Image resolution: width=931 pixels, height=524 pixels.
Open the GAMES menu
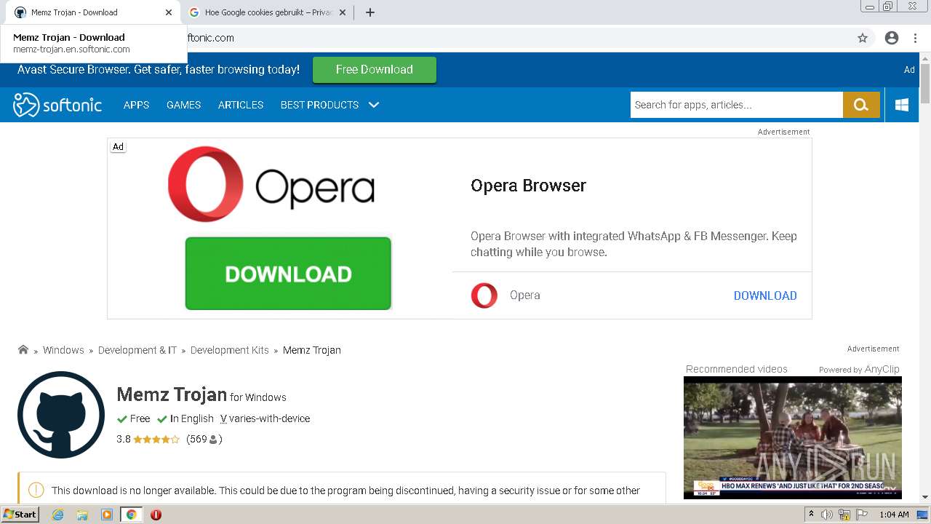[183, 105]
